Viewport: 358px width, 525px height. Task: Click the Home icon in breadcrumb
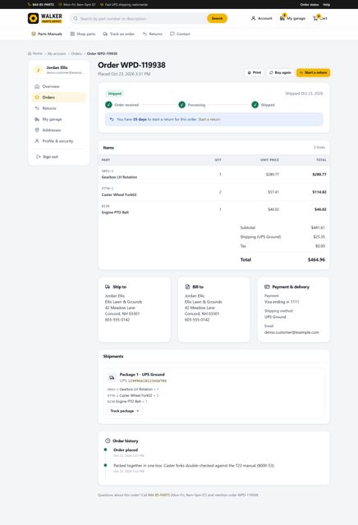(30, 53)
